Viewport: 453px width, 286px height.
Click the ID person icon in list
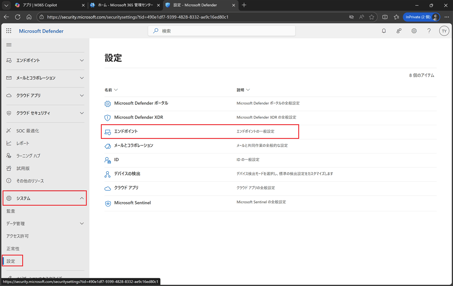coord(108,160)
